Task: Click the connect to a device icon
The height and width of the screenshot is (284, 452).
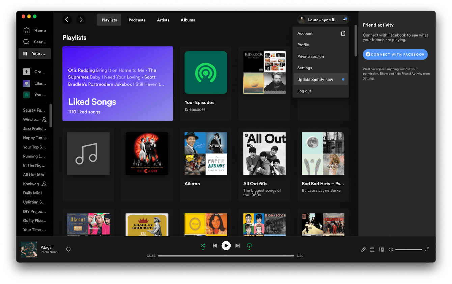Action: point(382,250)
